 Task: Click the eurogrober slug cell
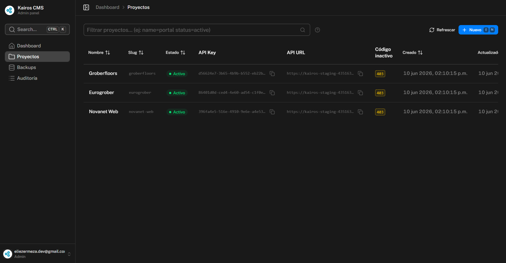(140, 92)
